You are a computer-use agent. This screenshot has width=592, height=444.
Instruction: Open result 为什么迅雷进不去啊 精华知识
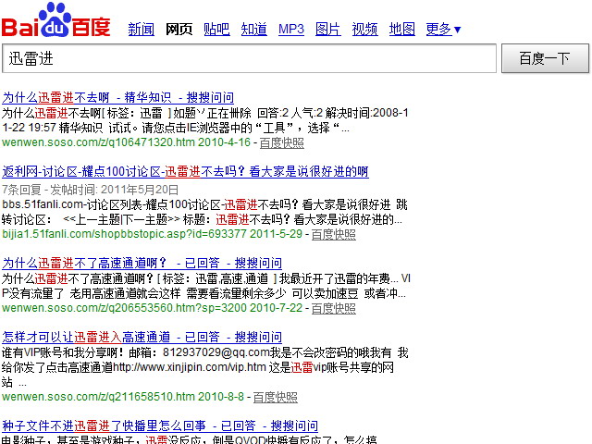pyautogui.click(x=117, y=97)
